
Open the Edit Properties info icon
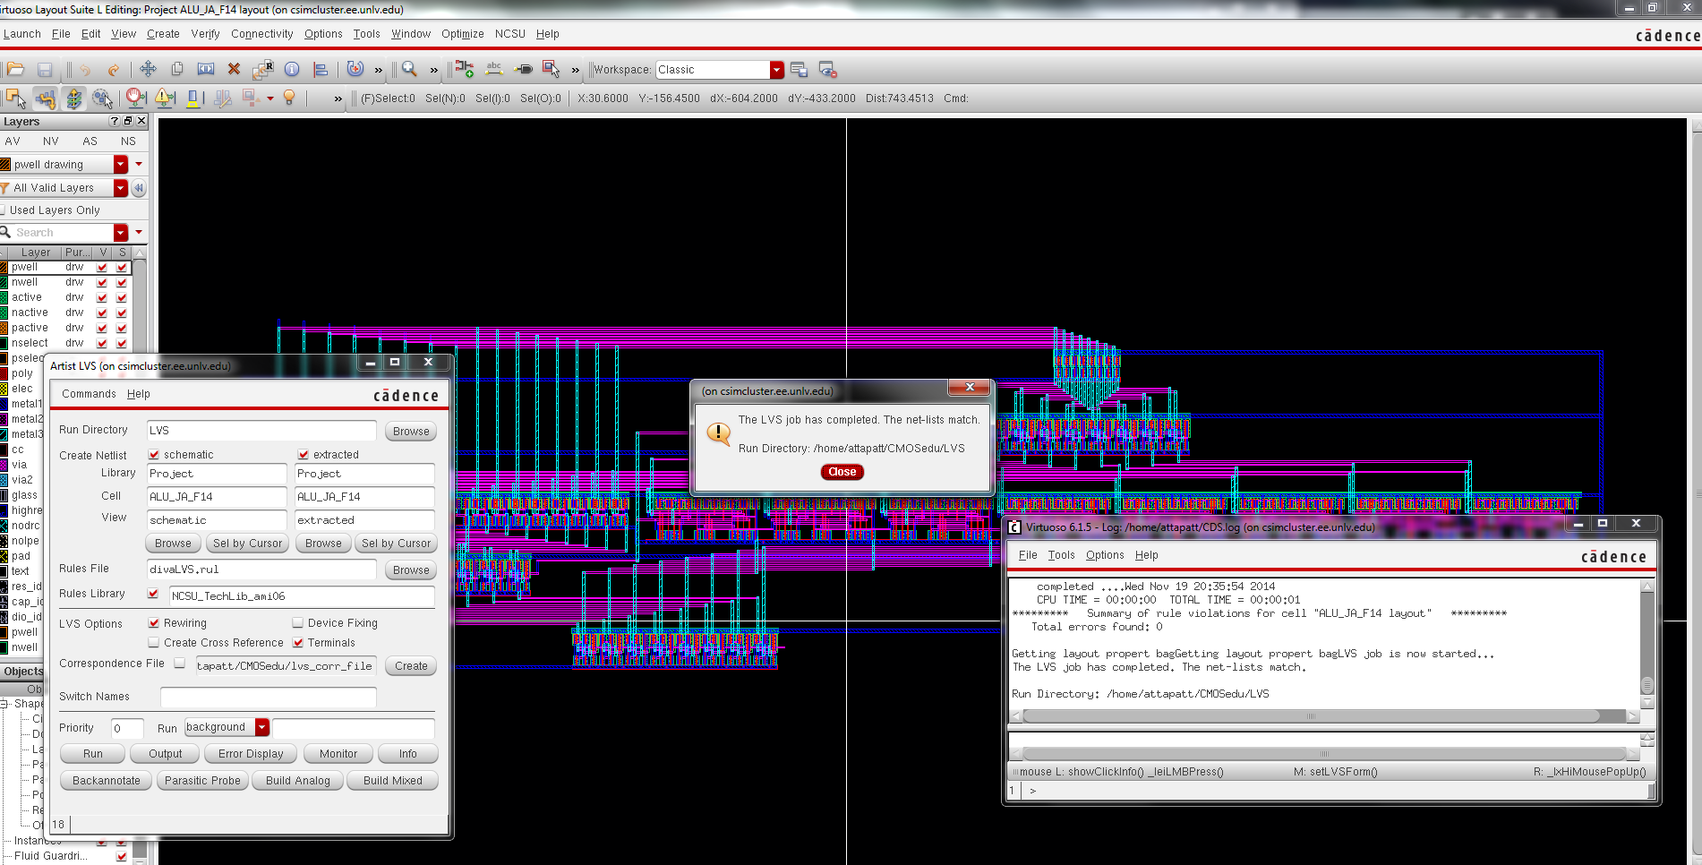click(x=292, y=69)
